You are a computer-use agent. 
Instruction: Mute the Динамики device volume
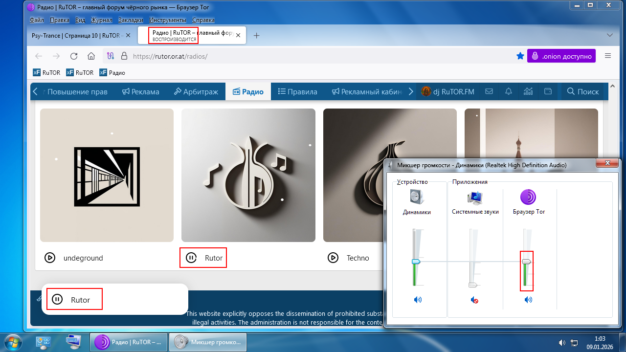(x=417, y=300)
